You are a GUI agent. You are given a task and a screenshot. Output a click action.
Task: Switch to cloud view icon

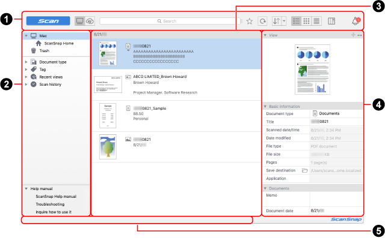pos(90,21)
